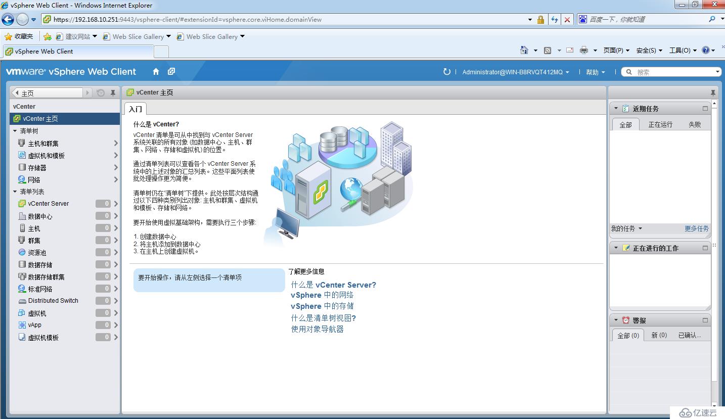This screenshot has height=419, width=725.
Task: Click the Distributed Switch icon
Action: pyautogui.click(x=22, y=301)
